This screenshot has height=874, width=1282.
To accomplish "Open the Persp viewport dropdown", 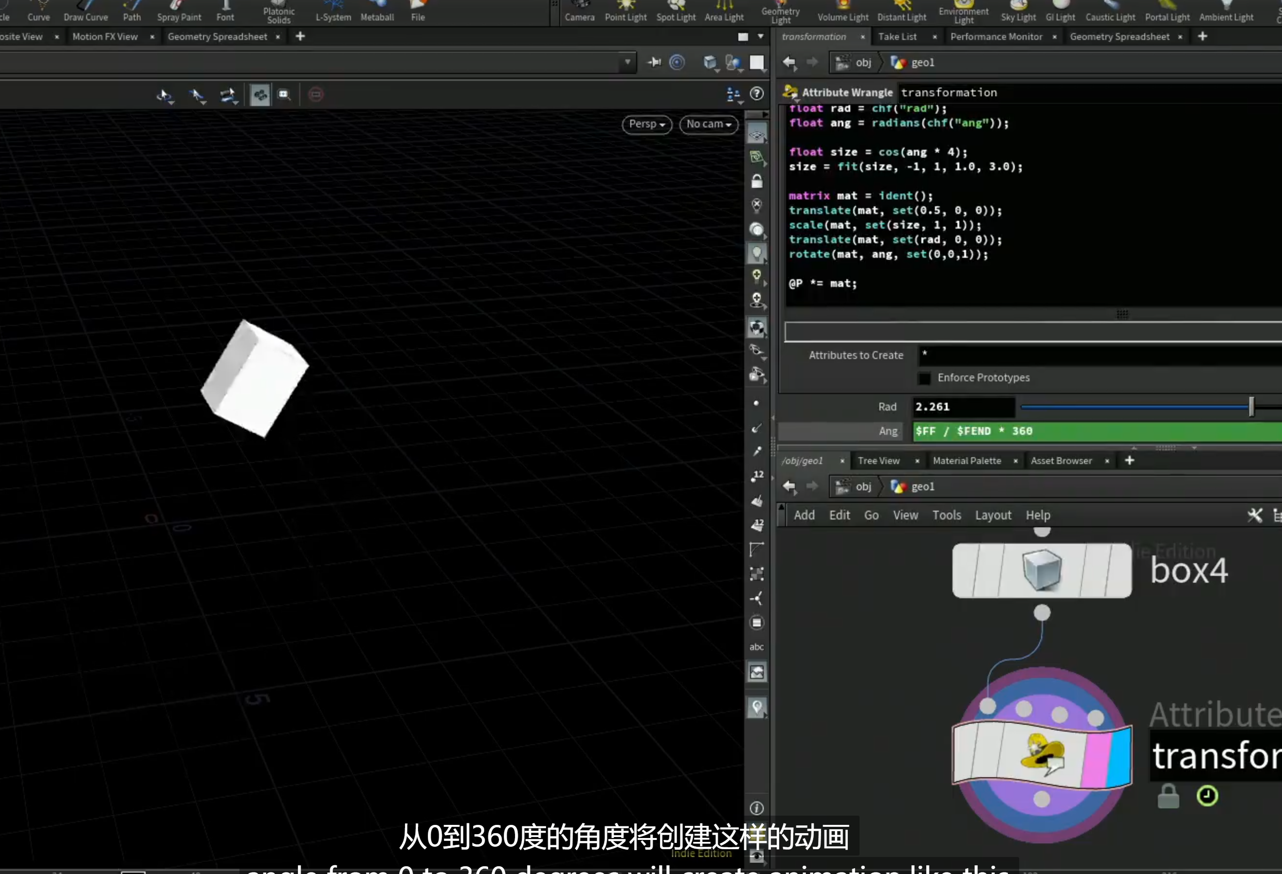I will click(x=646, y=124).
